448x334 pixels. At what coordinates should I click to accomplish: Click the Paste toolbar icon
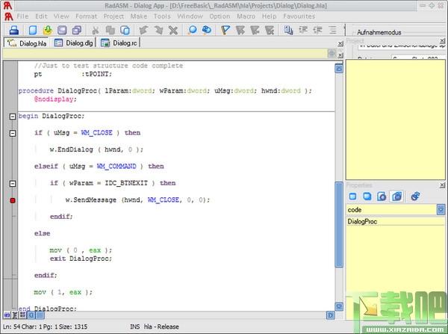[x=125, y=30]
